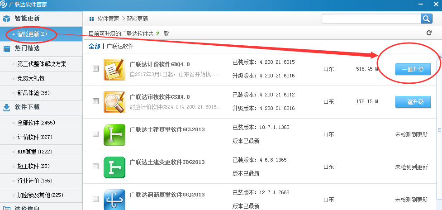Open GBQ4.0 pricing software icon

pos(114,69)
